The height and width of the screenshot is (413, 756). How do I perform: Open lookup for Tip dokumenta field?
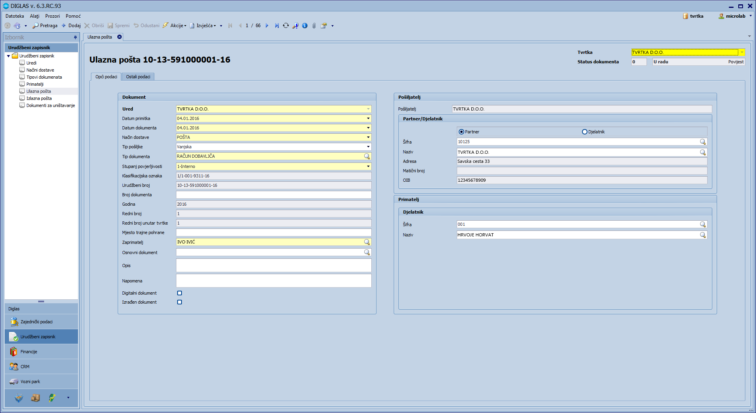[367, 157]
